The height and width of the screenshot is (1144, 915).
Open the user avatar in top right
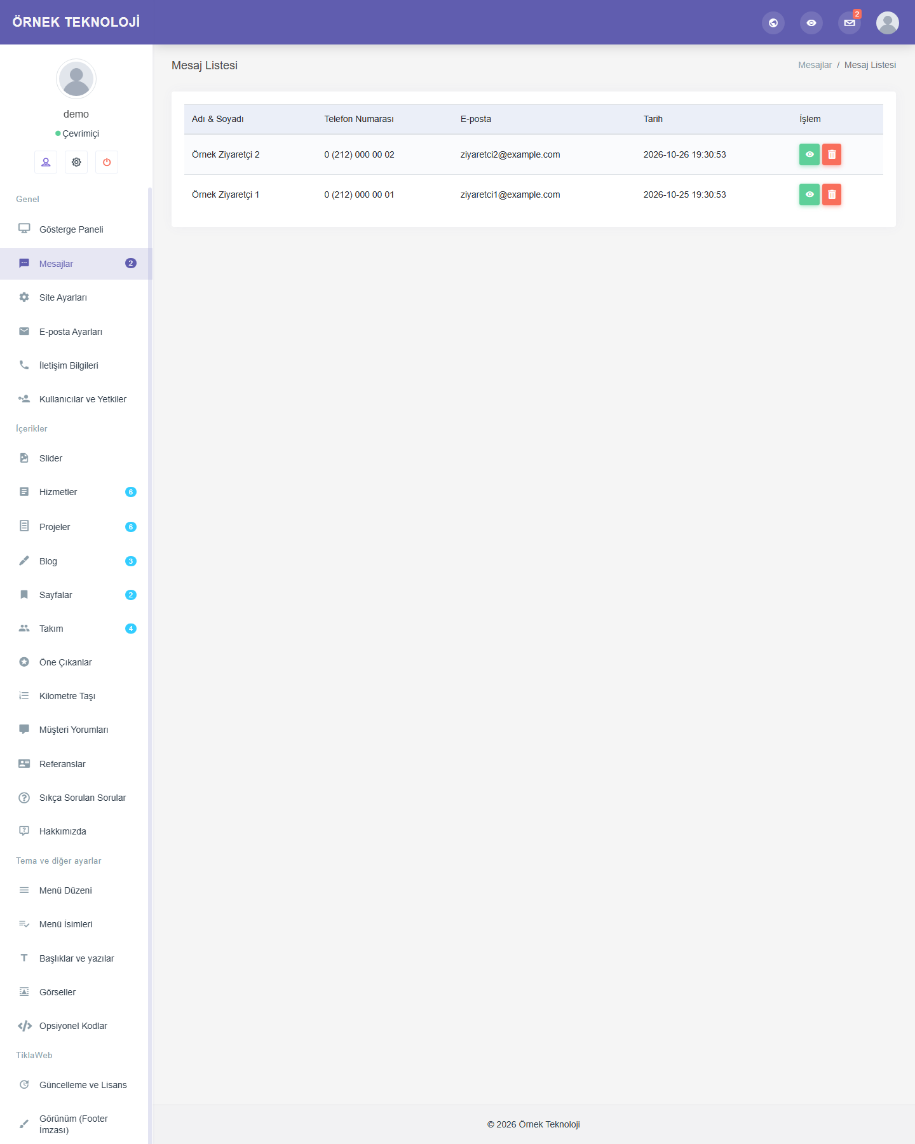point(888,23)
